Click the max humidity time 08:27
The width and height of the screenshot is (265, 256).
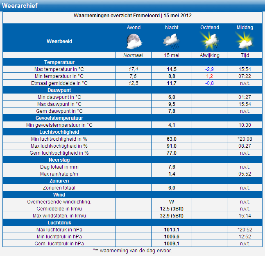(245, 146)
